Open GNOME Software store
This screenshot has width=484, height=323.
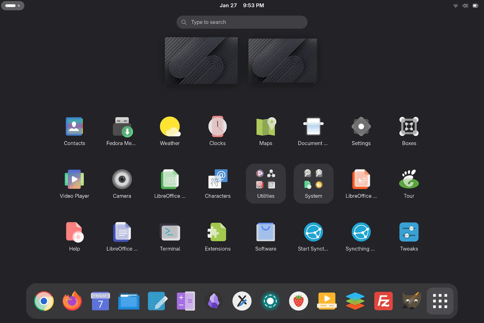[266, 232]
